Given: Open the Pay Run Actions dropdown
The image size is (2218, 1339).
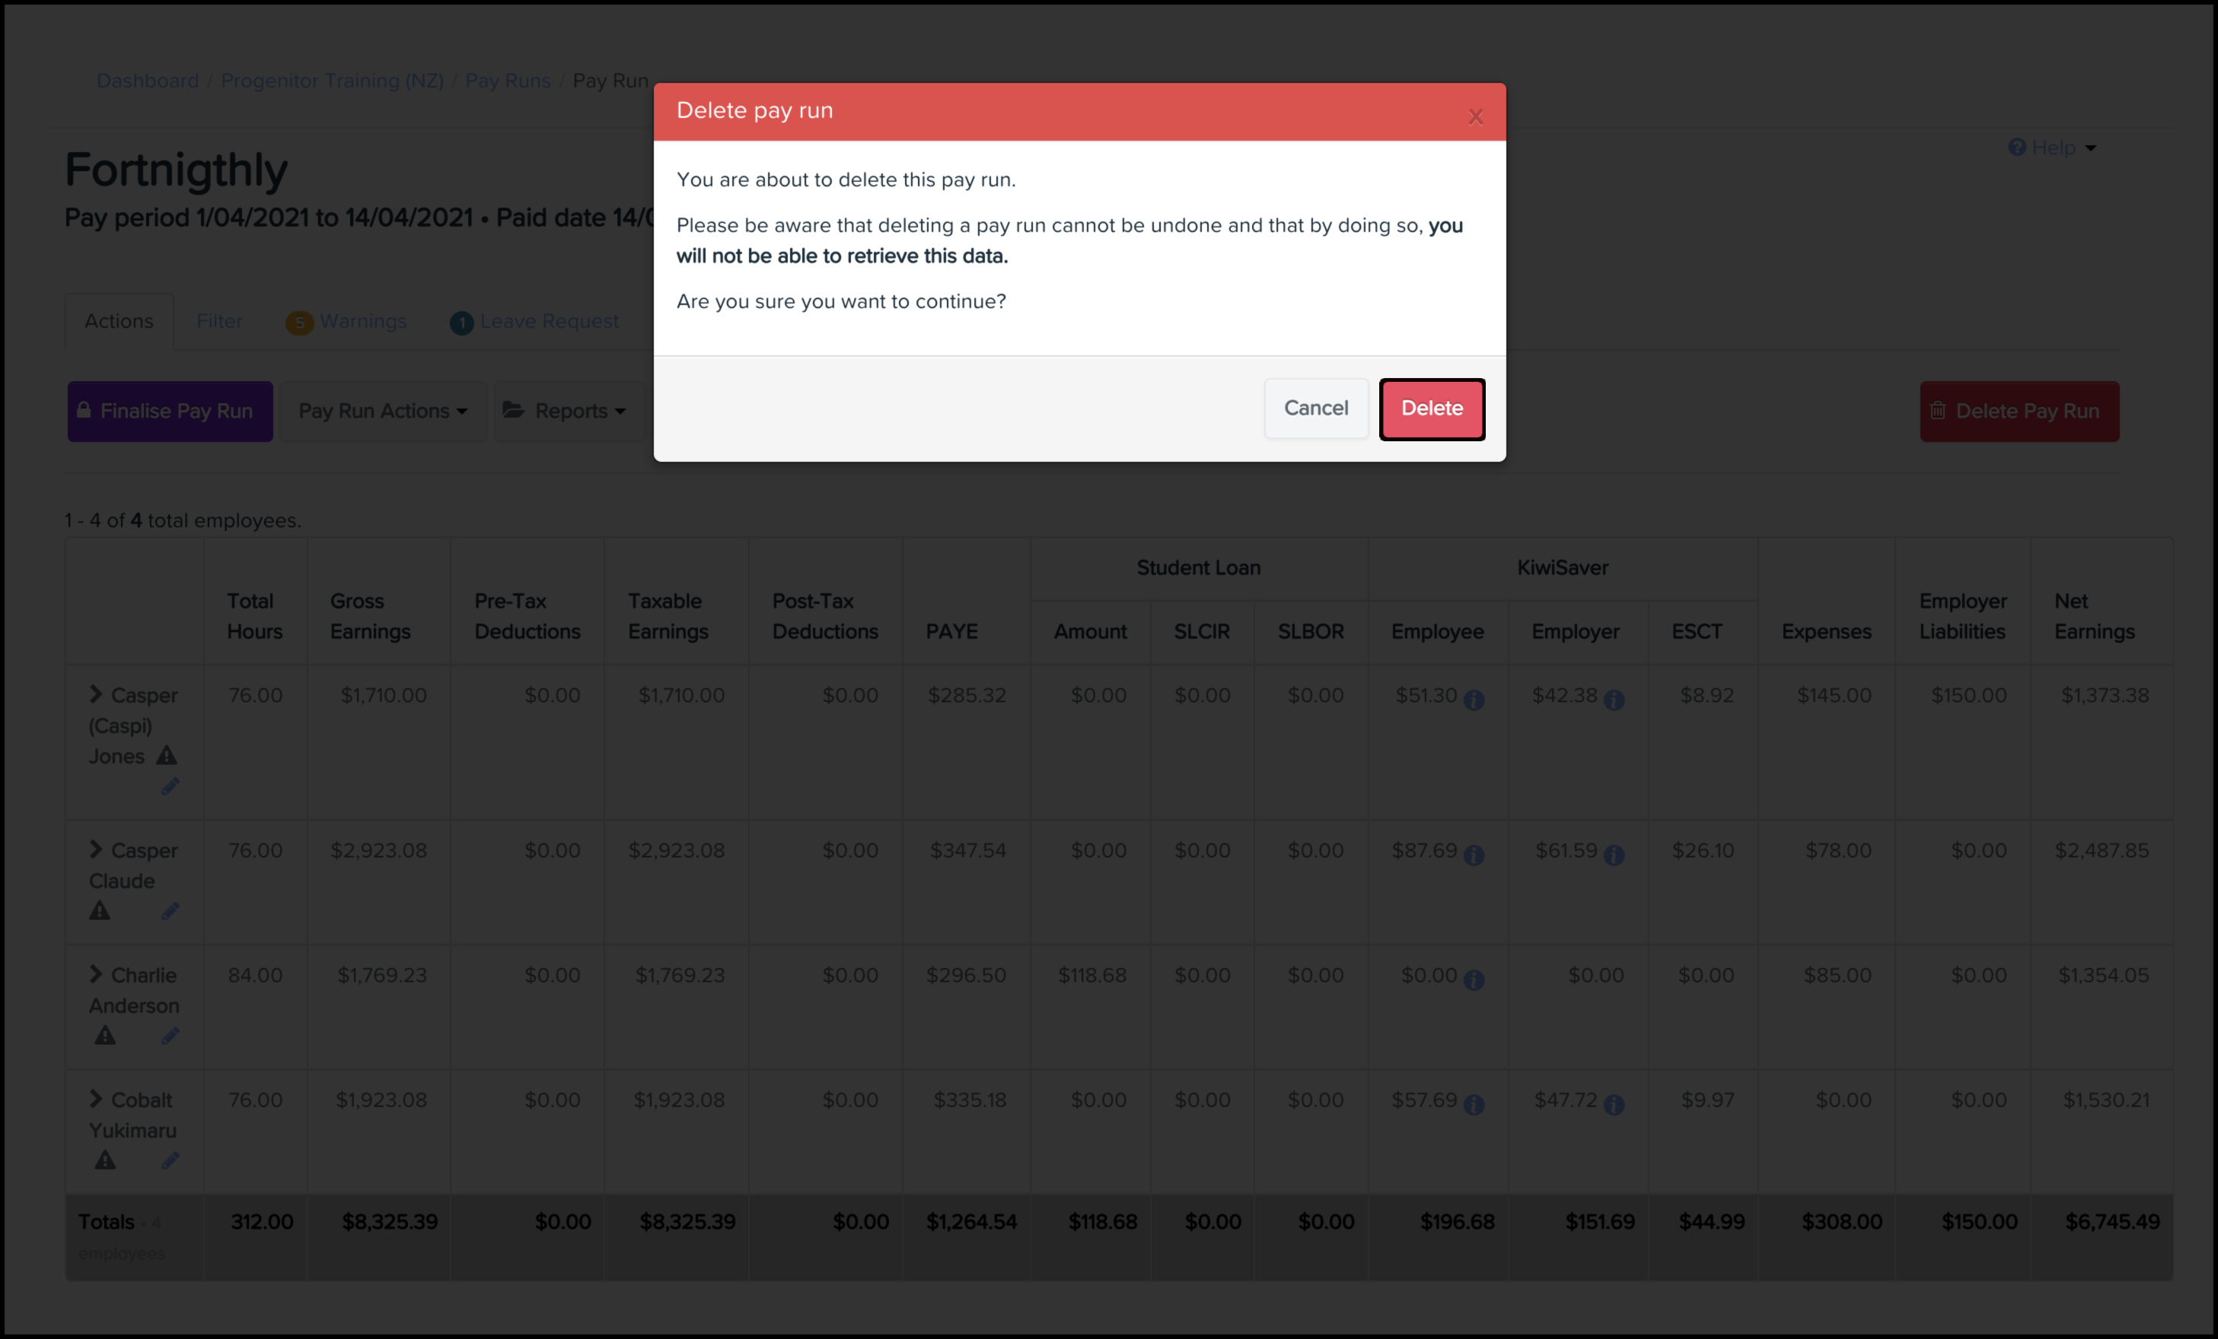Looking at the screenshot, I should click(383, 412).
